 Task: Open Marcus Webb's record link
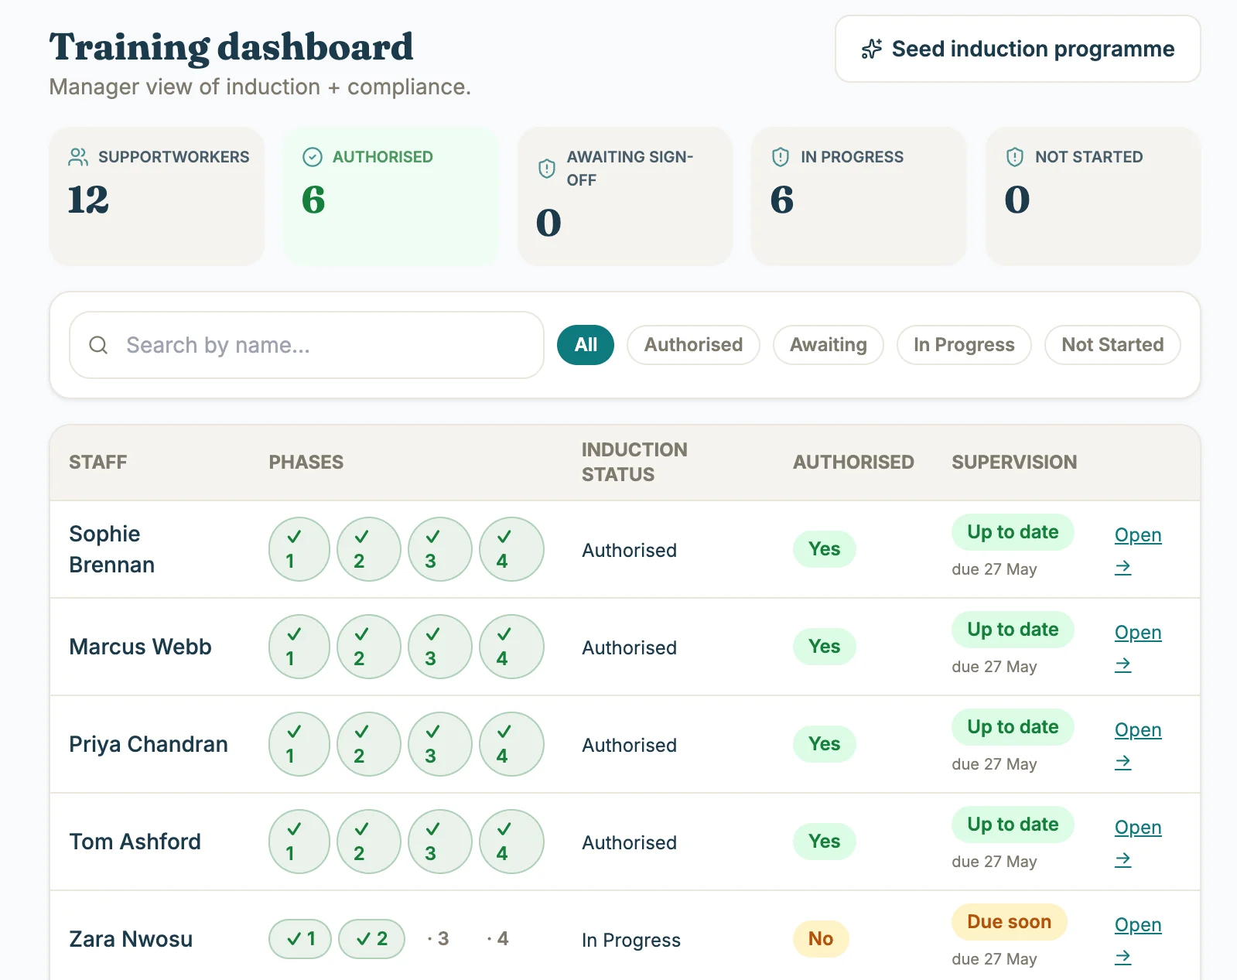[x=1138, y=647]
